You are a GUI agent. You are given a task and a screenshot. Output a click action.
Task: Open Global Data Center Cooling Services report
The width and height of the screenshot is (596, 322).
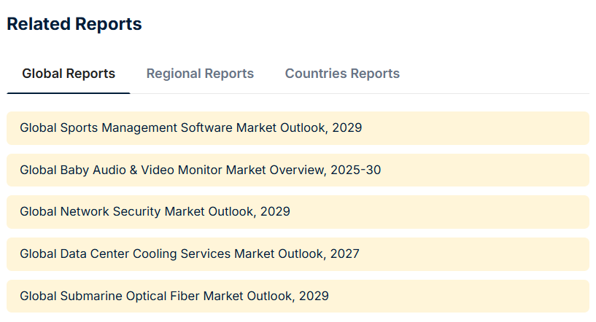(190, 254)
